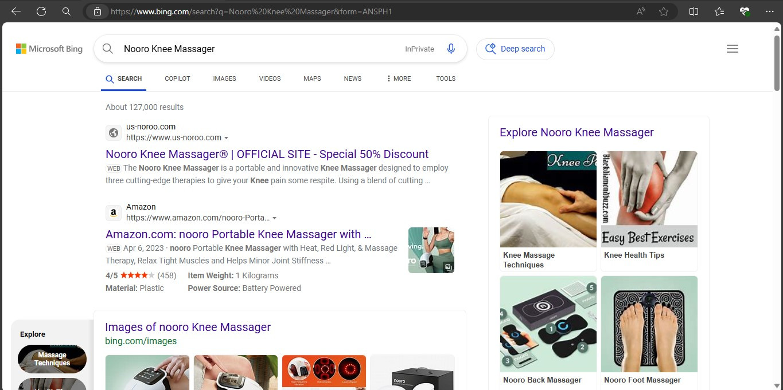Select the SEARCH tab
This screenshot has width=783, height=390.
pos(123,78)
